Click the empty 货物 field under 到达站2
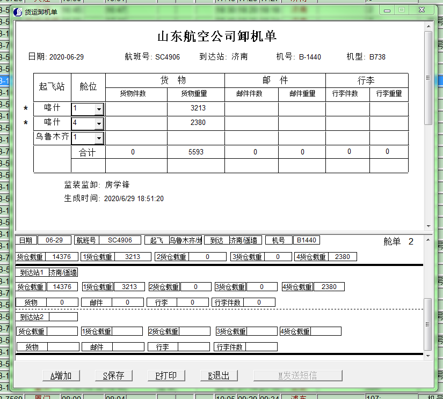443x399 pixels. click(63, 346)
